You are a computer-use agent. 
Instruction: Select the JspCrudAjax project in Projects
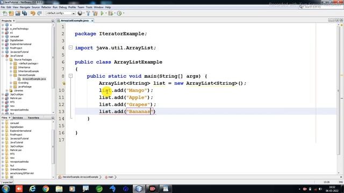(17, 94)
